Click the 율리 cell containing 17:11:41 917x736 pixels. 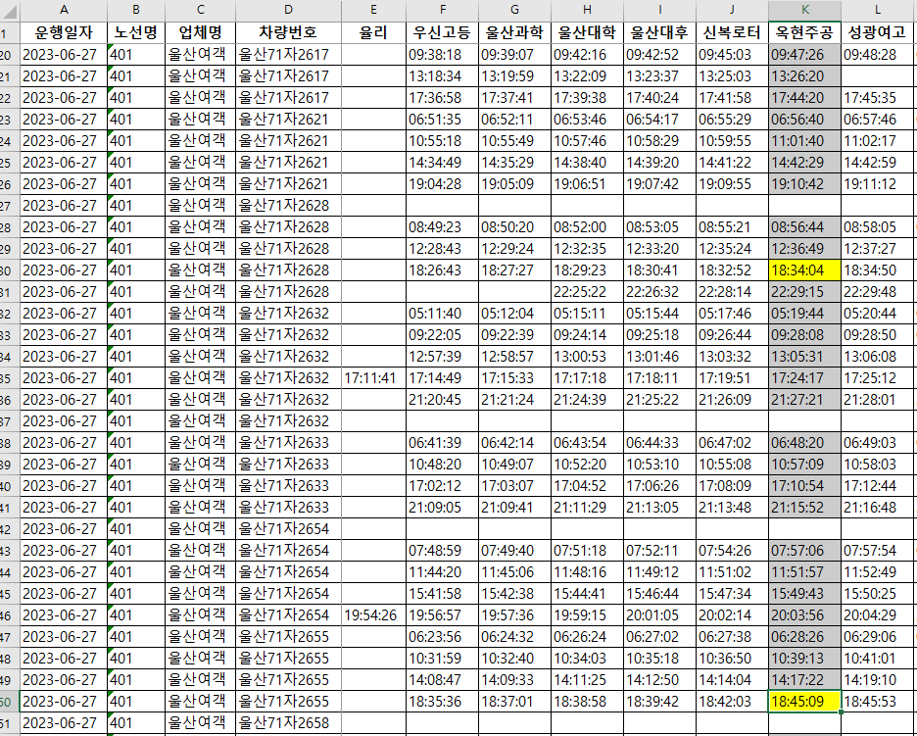tap(372, 377)
